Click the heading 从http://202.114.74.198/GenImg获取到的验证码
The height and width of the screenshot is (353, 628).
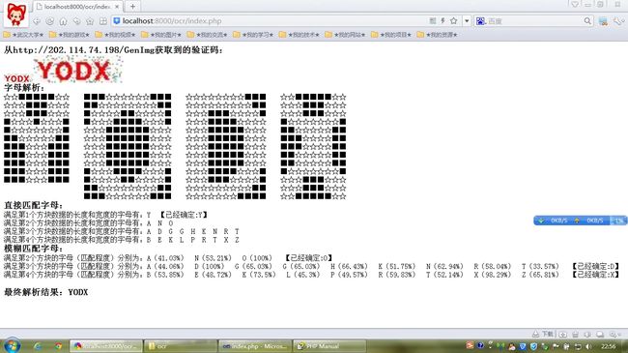coord(113,50)
